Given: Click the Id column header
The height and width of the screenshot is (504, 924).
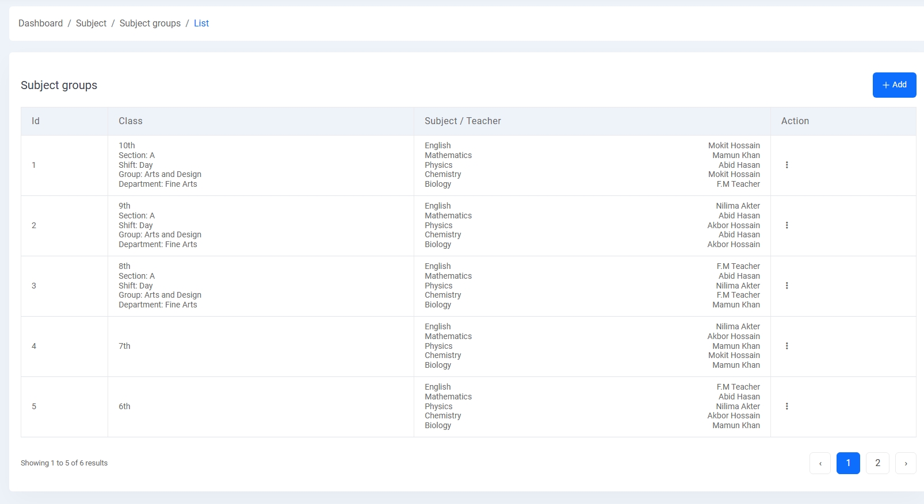Looking at the screenshot, I should [x=36, y=121].
